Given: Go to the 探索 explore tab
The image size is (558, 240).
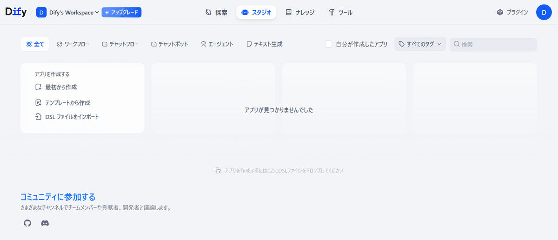Looking at the screenshot, I should click(x=216, y=13).
